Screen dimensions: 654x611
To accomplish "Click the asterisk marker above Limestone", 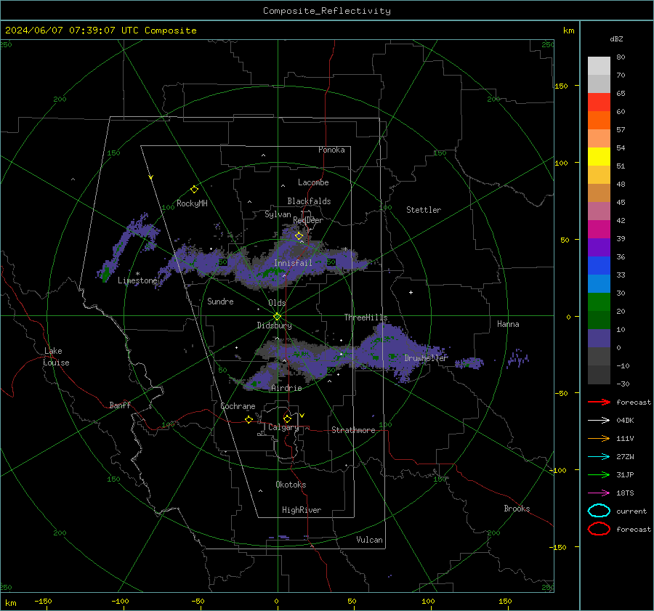I will coord(137,274).
